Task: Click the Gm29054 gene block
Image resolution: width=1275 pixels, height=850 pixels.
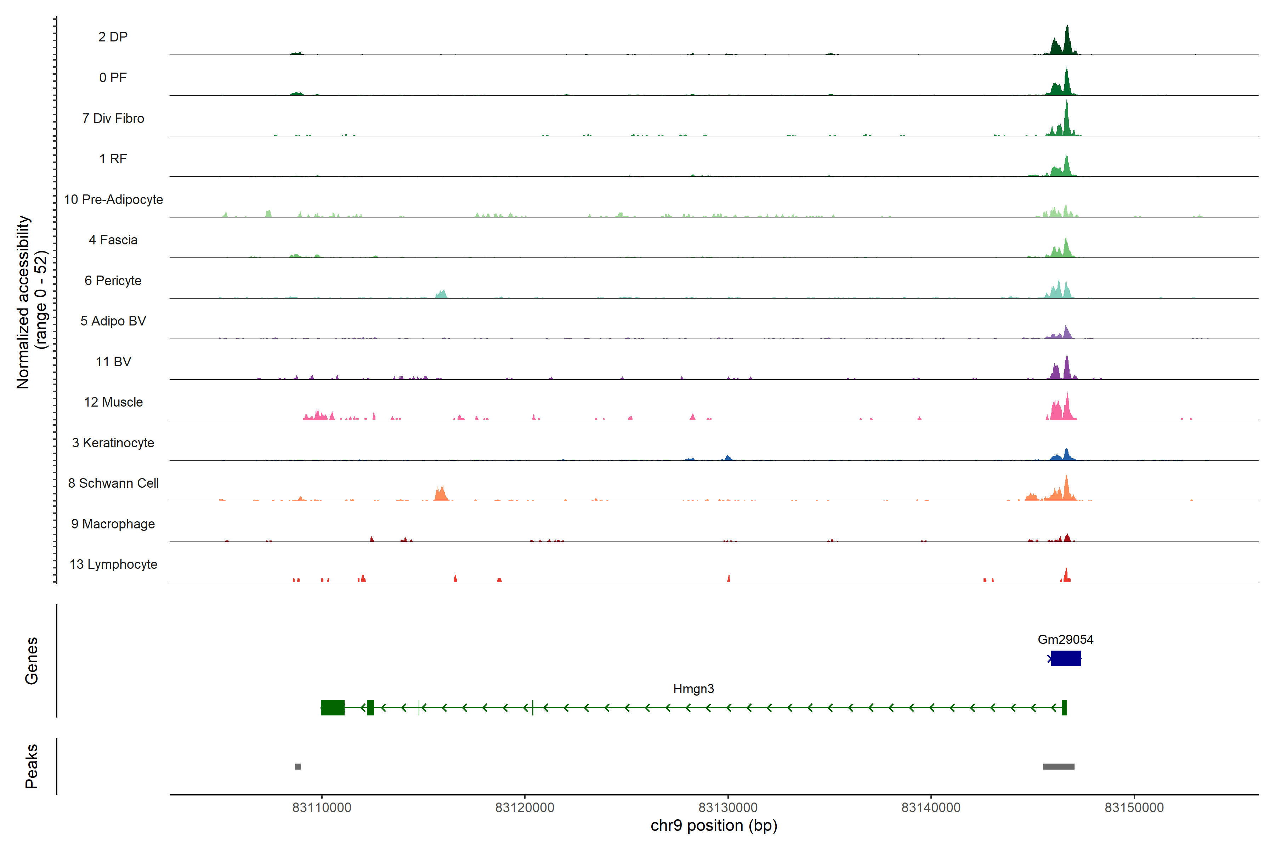Action: point(1066,658)
